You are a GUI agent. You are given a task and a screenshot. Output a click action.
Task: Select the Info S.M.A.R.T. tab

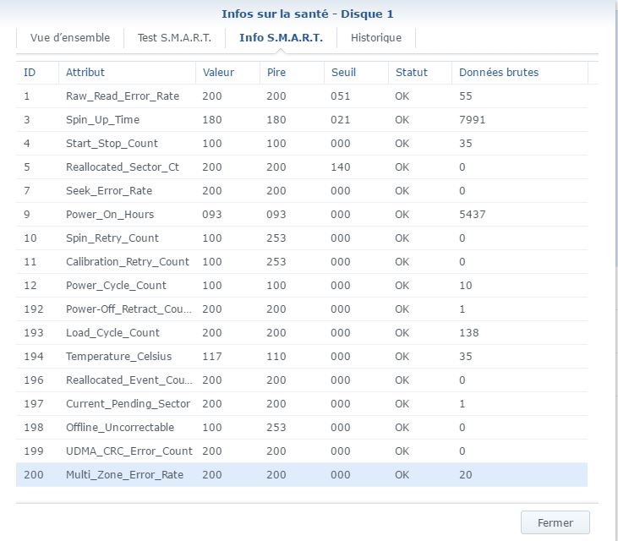coord(281,38)
